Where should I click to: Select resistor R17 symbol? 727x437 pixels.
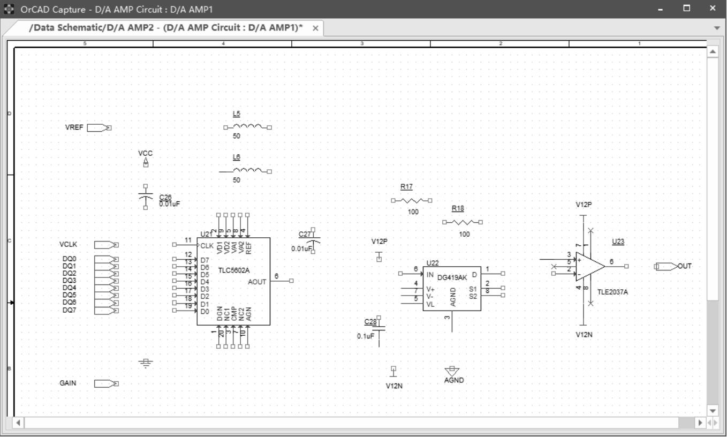[412, 200]
